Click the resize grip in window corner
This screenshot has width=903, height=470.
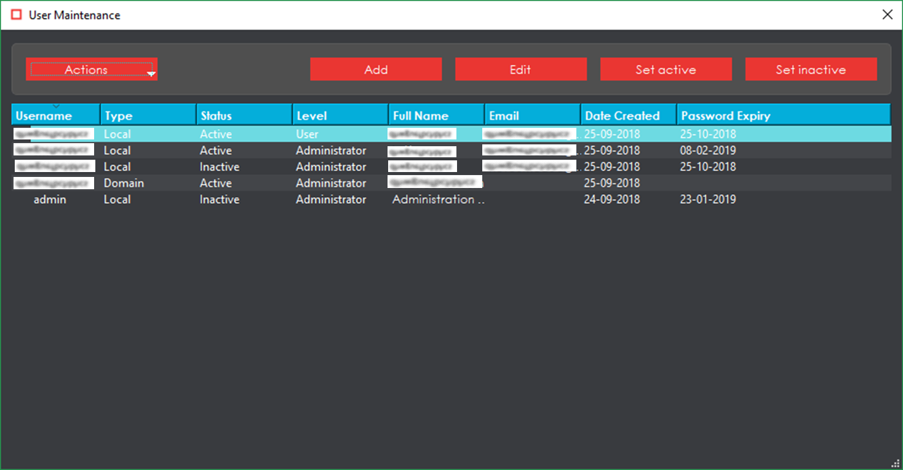pos(896,464)
